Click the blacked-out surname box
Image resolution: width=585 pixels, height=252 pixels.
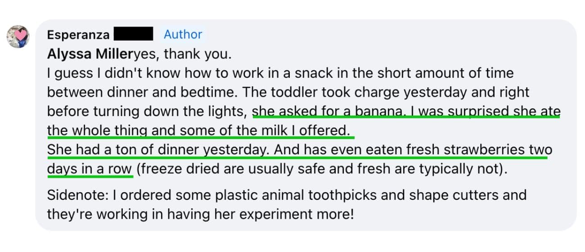pos(134,34)
